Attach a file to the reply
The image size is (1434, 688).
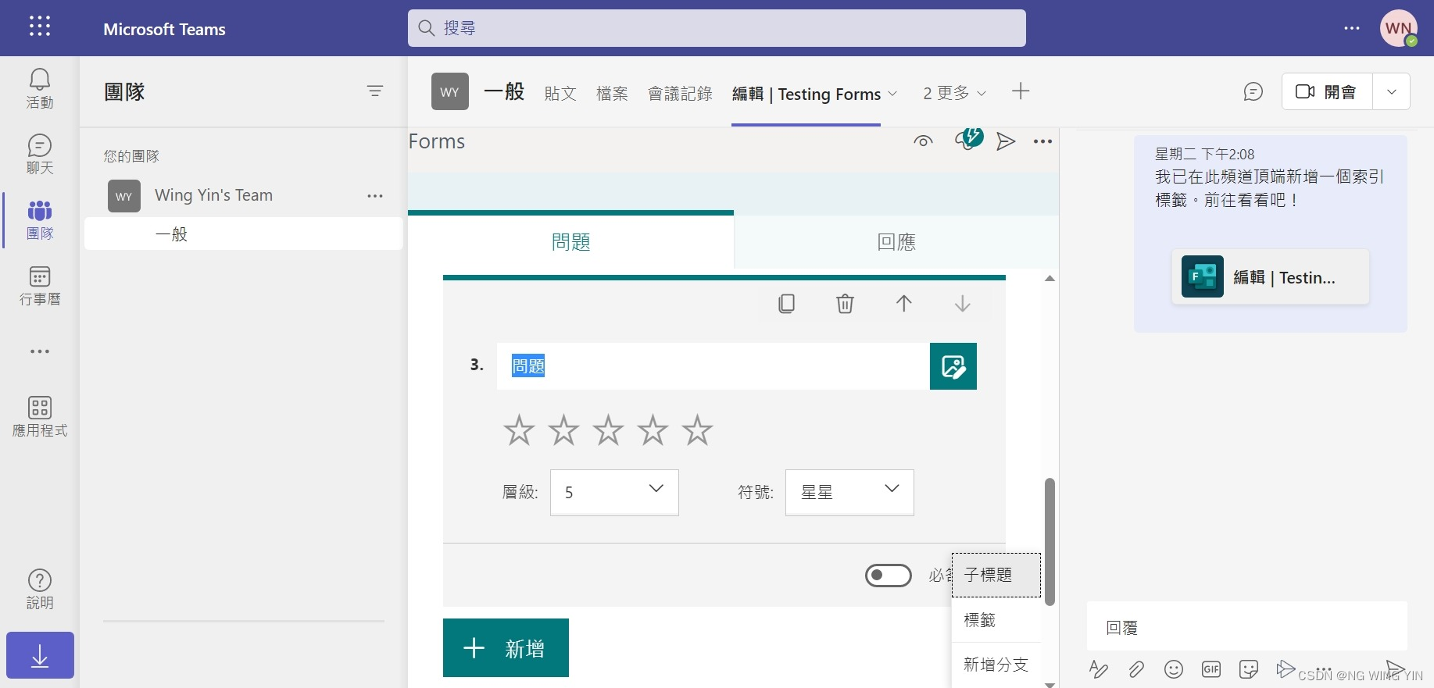pyautogui.click(x=1136, y=669)
